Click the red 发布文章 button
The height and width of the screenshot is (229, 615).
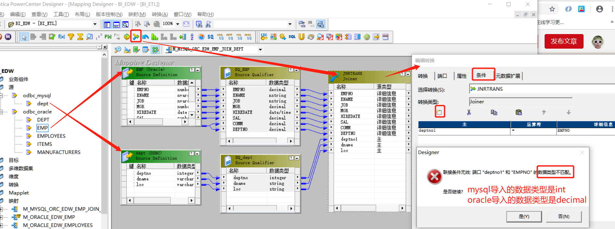[564, 41]
